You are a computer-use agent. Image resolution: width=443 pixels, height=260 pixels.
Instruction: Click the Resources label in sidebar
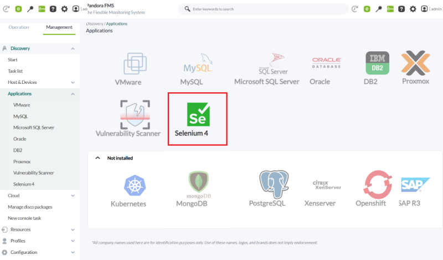point(20,230)
